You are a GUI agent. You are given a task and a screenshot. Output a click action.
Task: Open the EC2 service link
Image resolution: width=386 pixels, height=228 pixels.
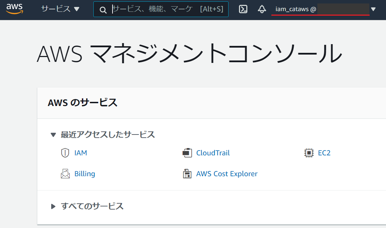(x=324, y=153)
